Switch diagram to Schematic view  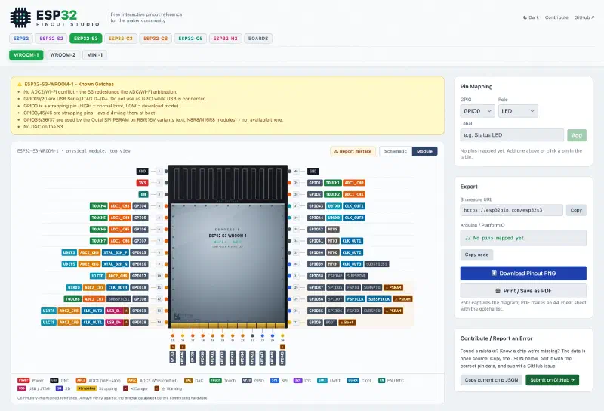(396, 151)
